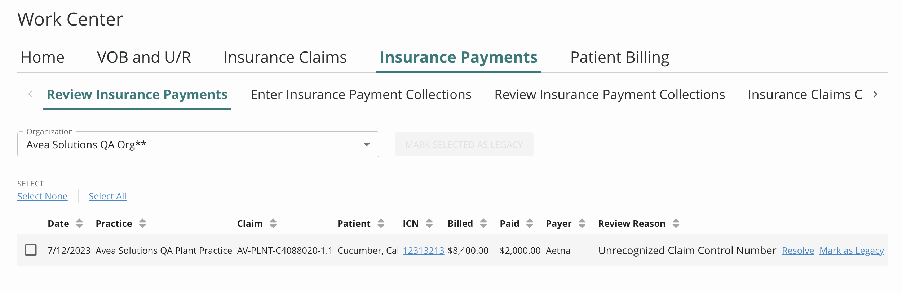
Task: Check the 7/12/2023 payment row checkbox
Action: [31, 250]
